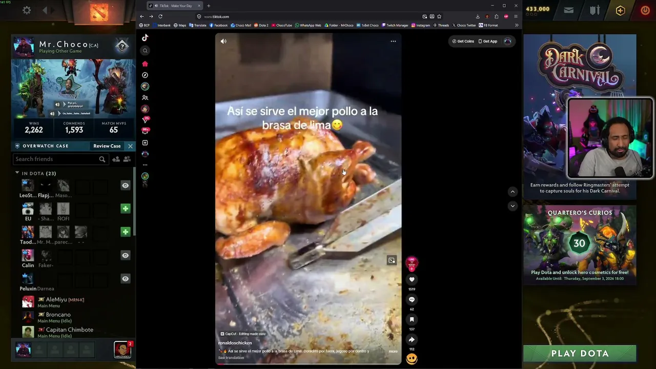Viewport: 656px width, 369px height.
Task: Bookmark this page with the star icon
Action: click(439, 16)
